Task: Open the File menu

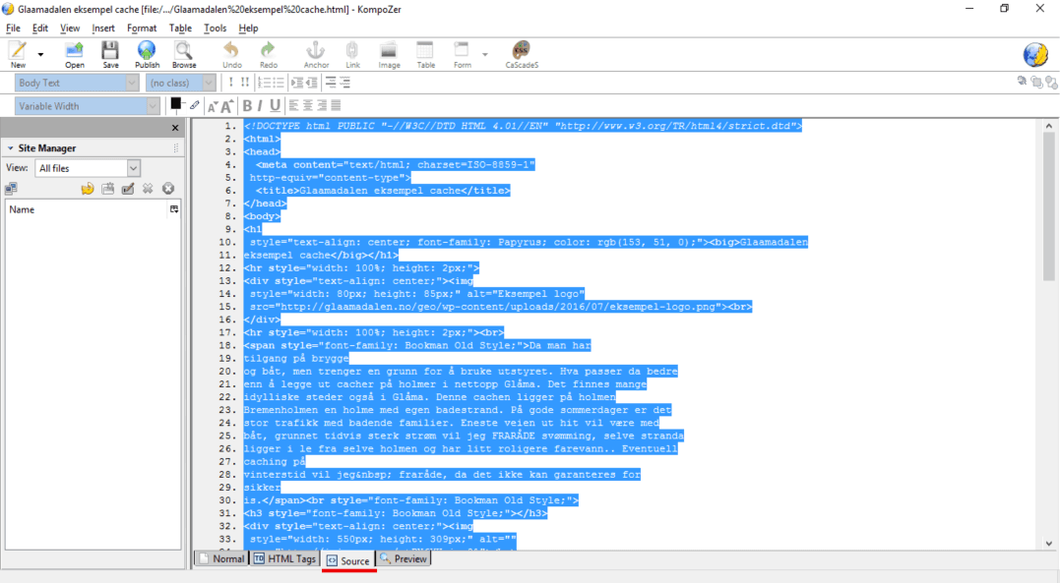Action: point(13,29)
